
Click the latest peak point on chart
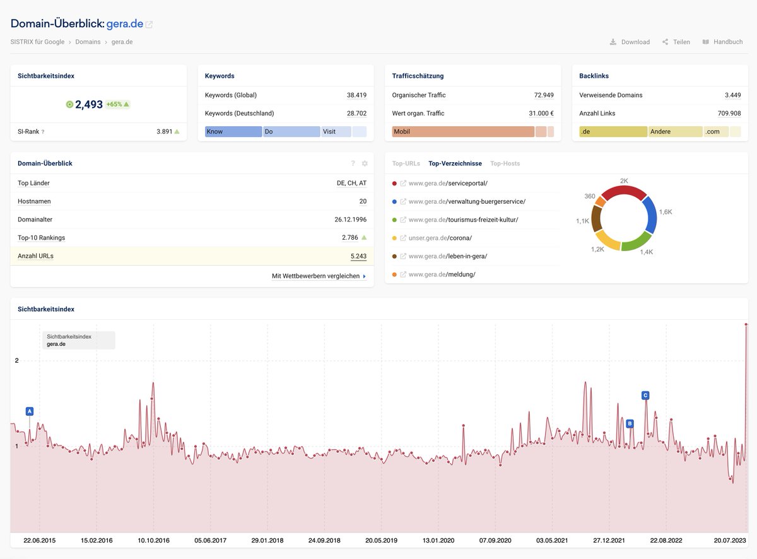tap(746, 324)
